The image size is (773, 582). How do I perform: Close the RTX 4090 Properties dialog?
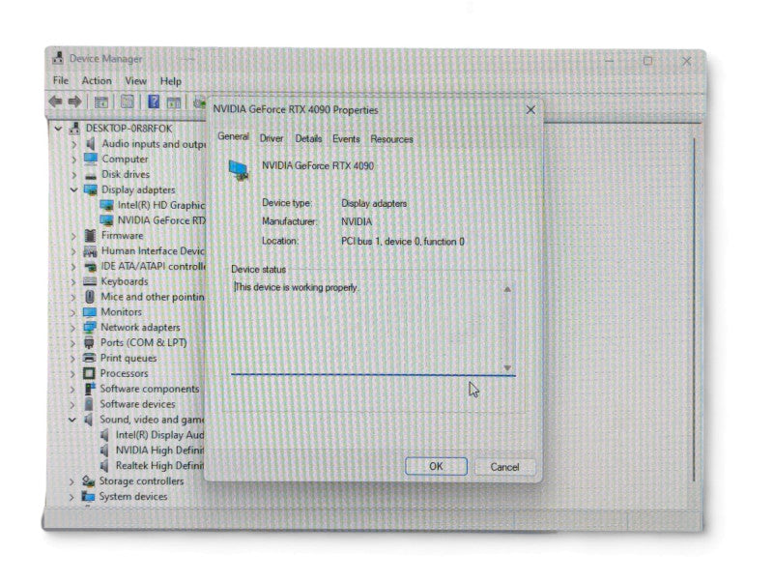click(x=530, y=109)
